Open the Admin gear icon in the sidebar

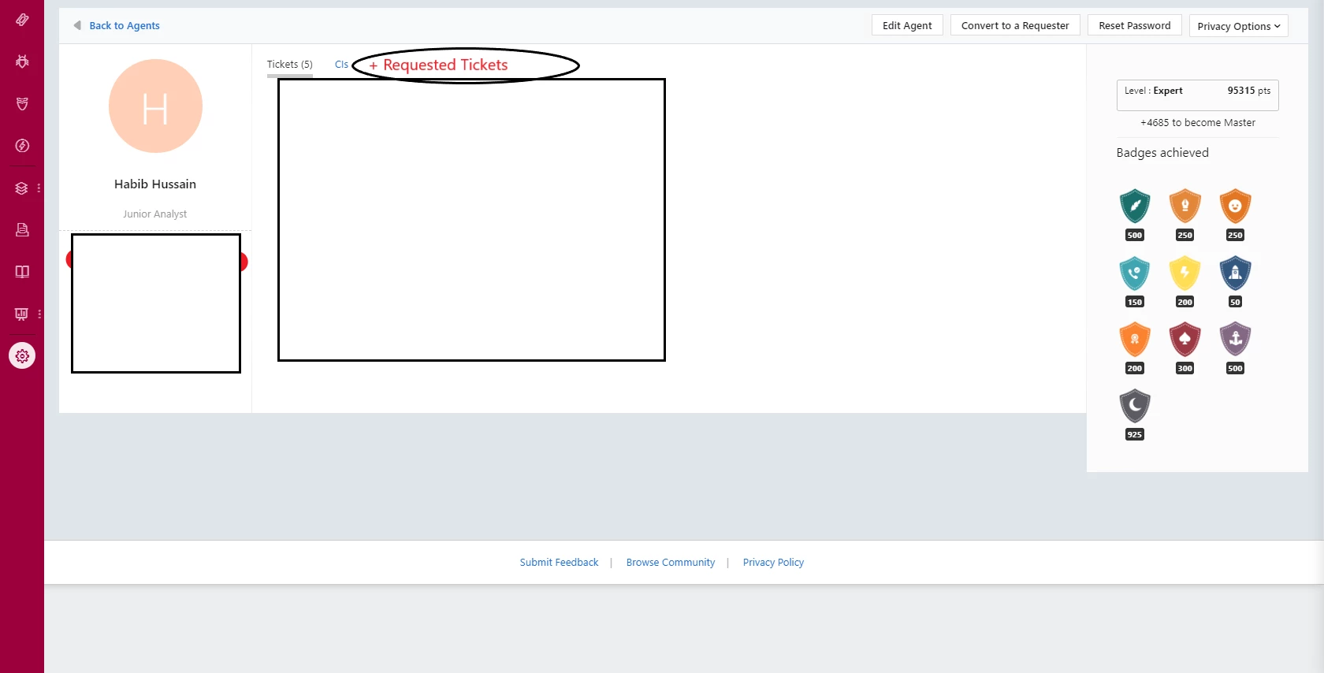point(22,356)
